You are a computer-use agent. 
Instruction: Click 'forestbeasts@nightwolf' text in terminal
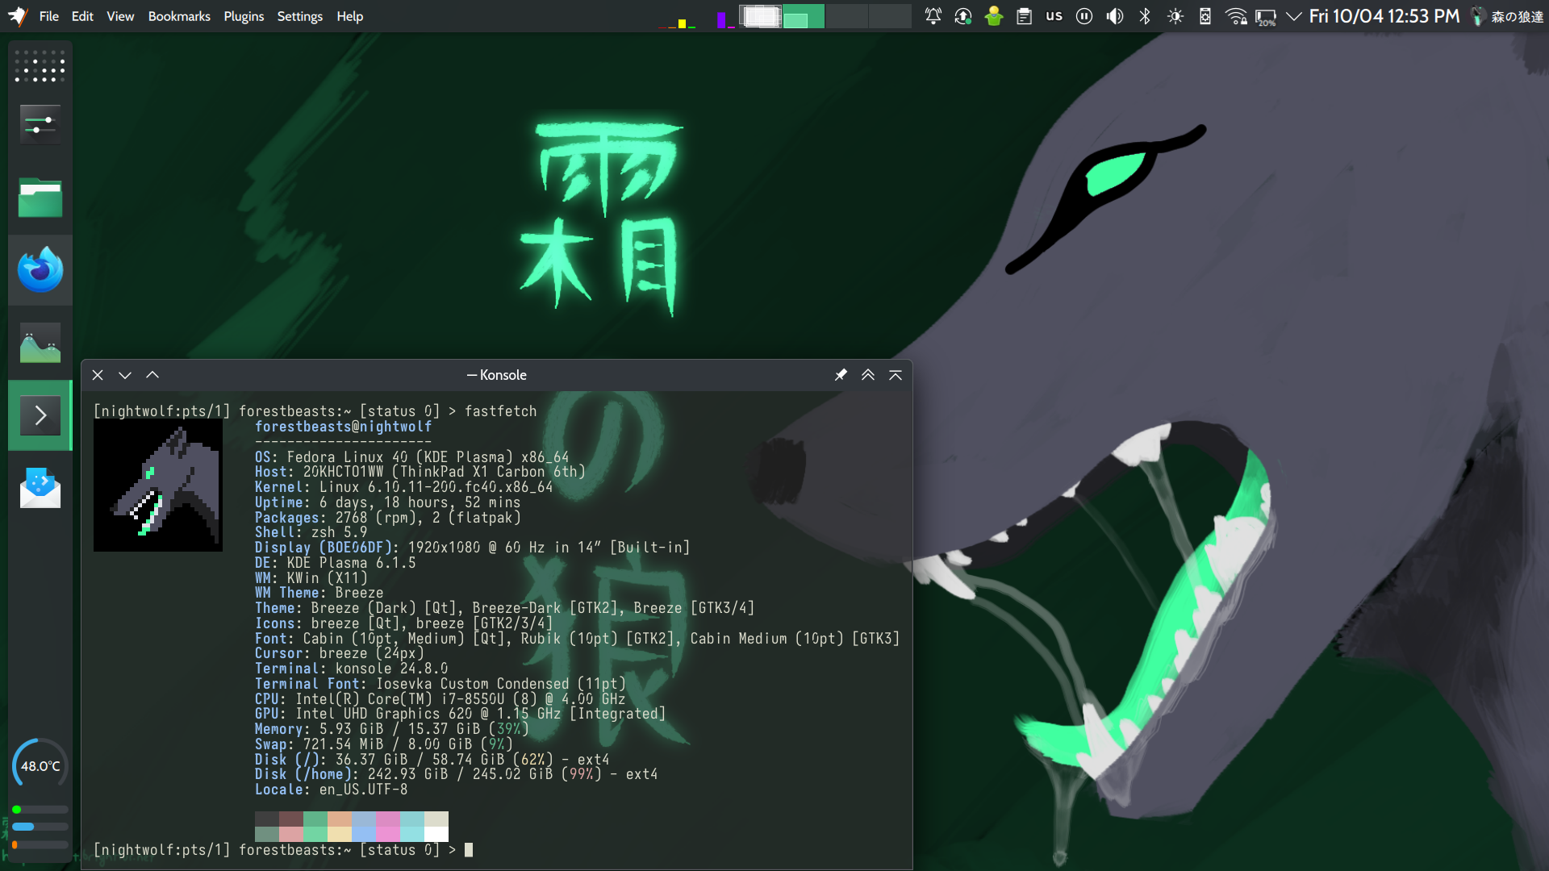coord(344,427)
